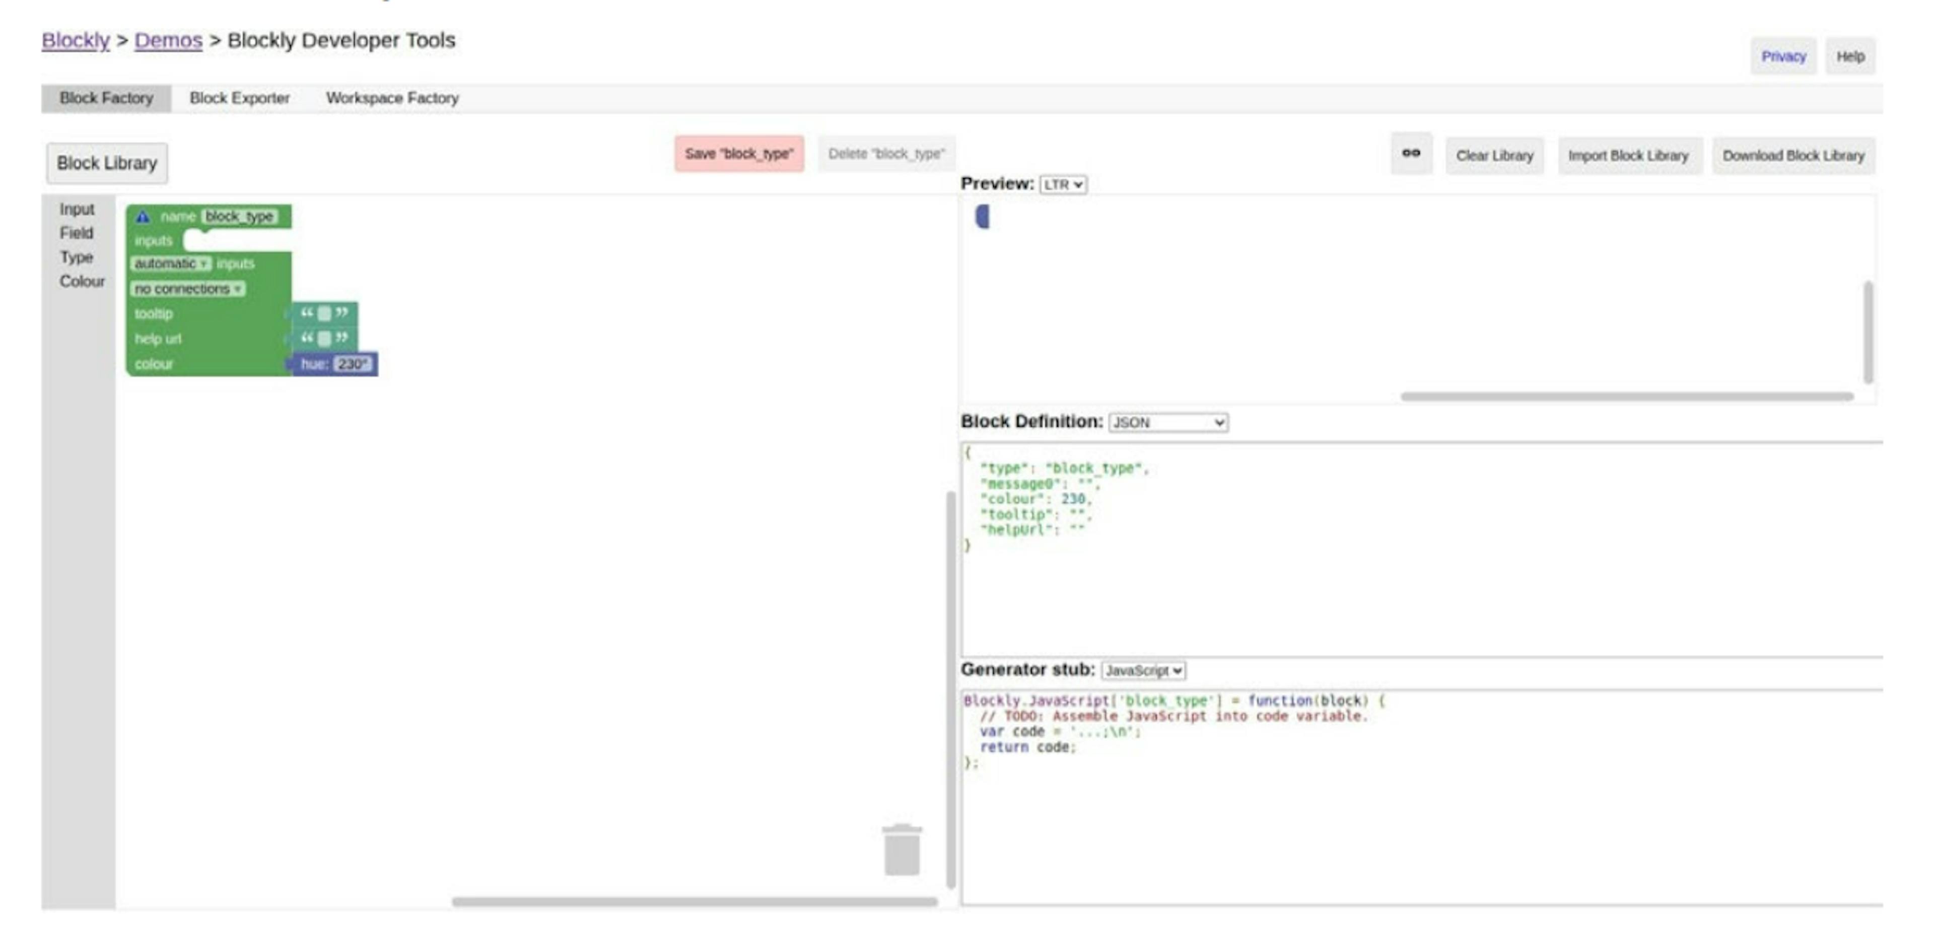Click the Save "block_type" button
The width and height of the screenshot is (1934, 947).
coord(739,153)
